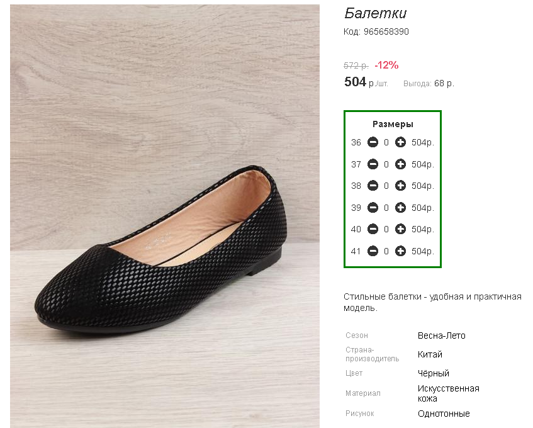Click the -12% discount label

point(386,65)
